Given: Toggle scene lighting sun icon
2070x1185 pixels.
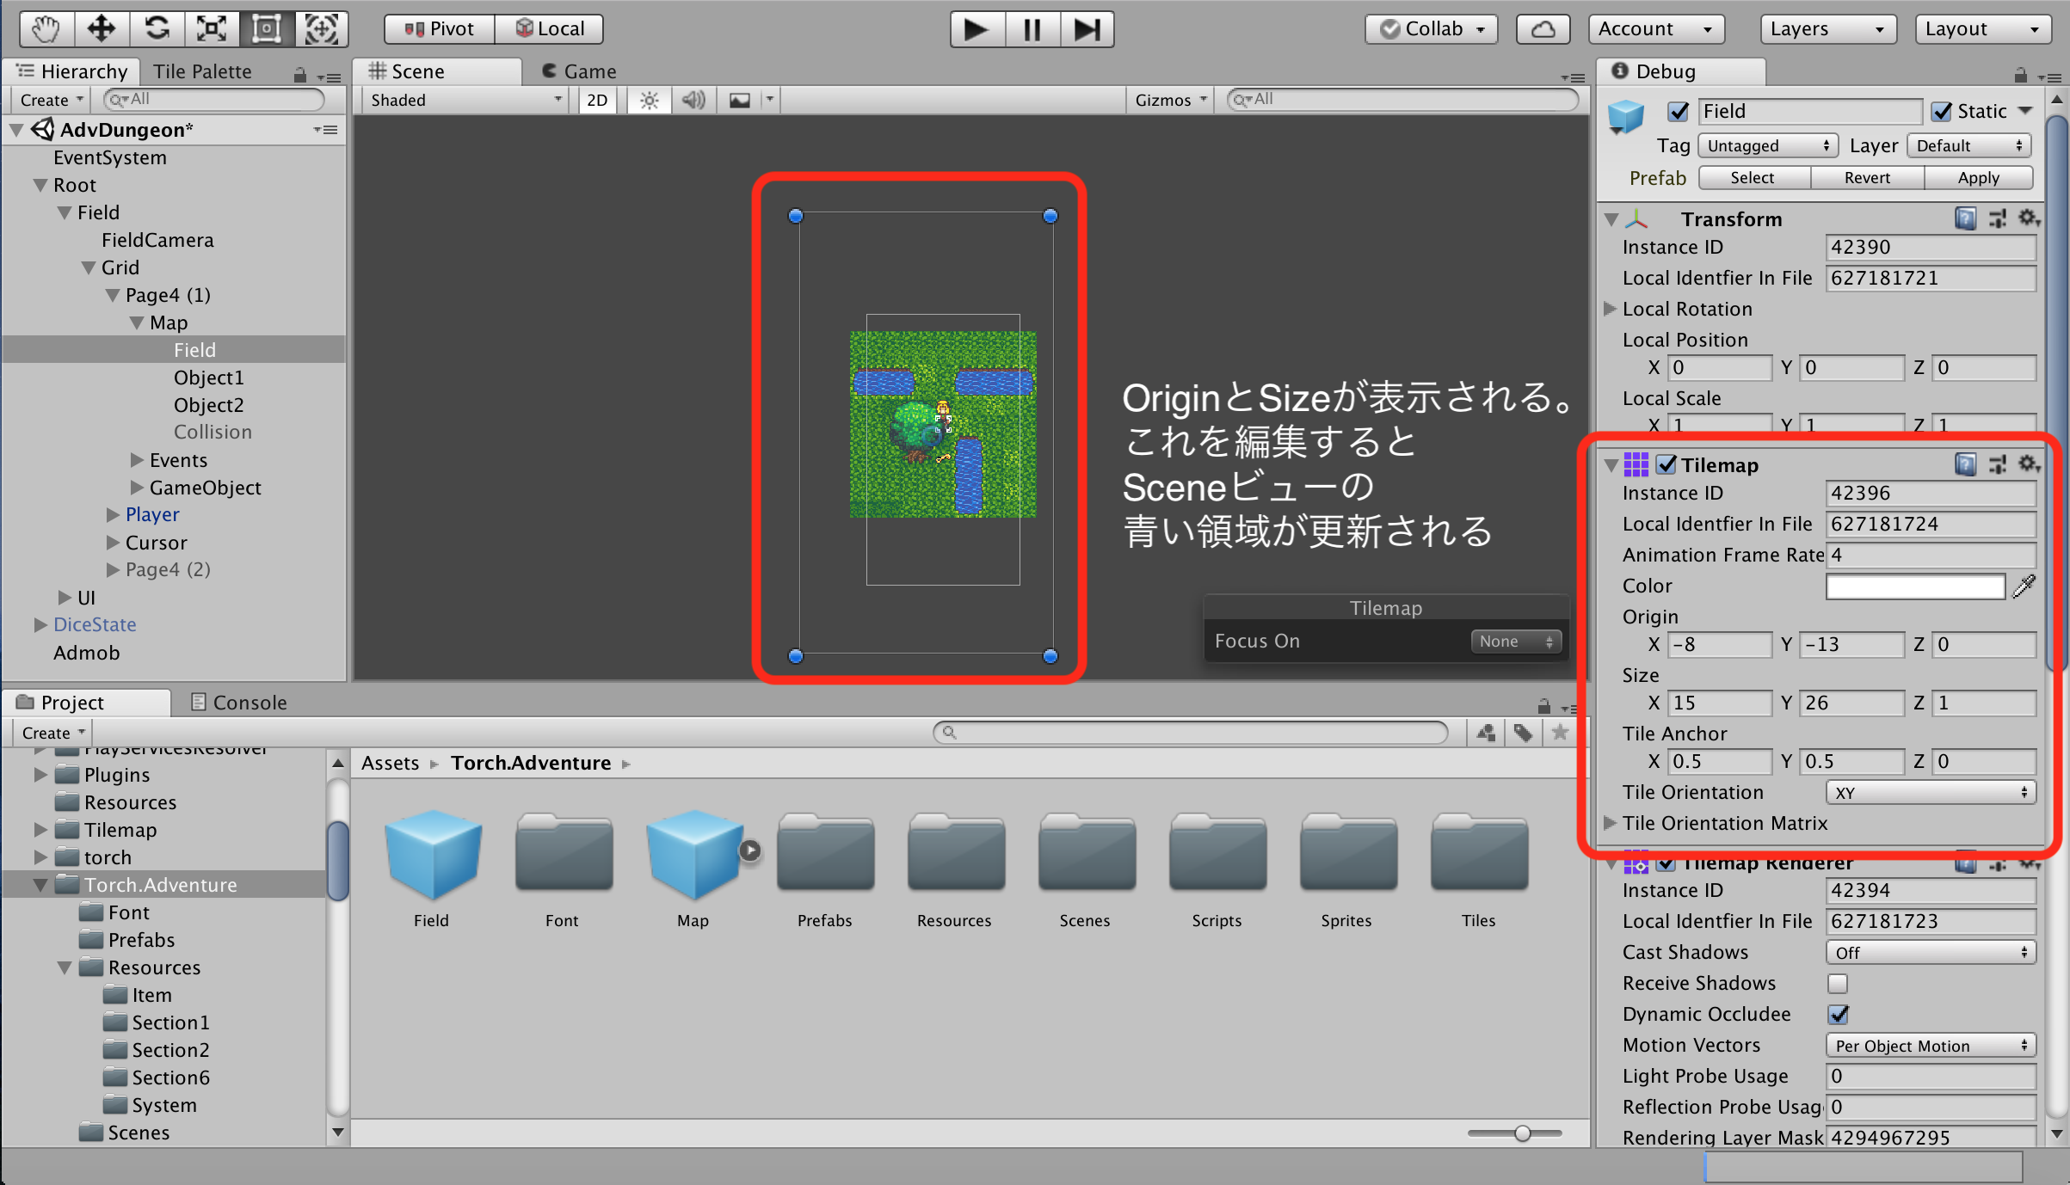Looking at the screenshot, I should (x=650, y=100).
